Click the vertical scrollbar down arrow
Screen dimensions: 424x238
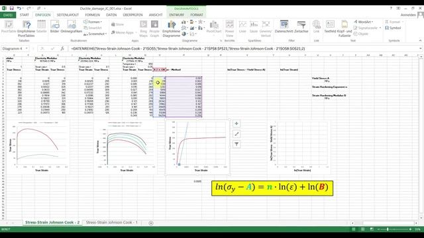click(421, 218)
